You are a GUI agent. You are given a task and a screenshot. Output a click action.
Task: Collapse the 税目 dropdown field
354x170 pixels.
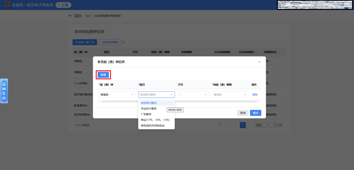pos(156,95)
